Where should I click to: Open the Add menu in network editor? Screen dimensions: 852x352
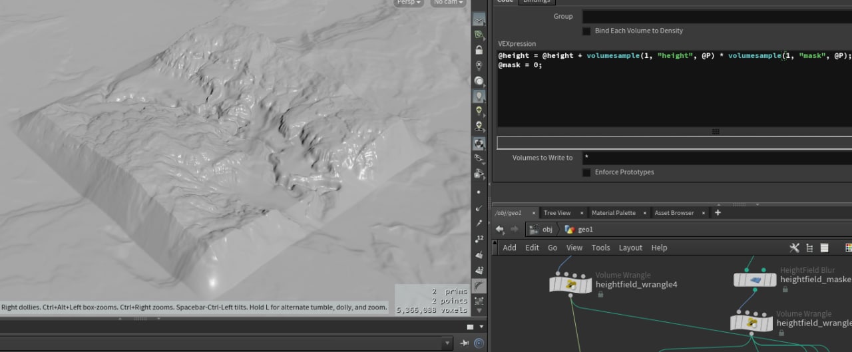[509, 248]
